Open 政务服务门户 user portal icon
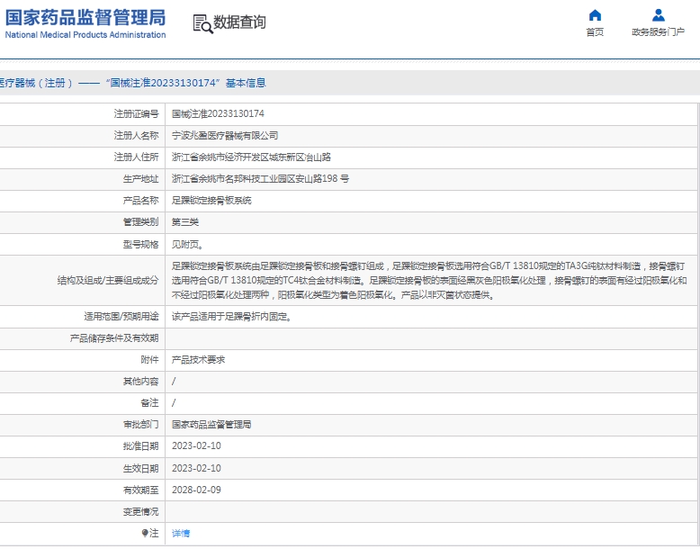Viewport: 700px width, 549px height. click(x=658, y=15)
